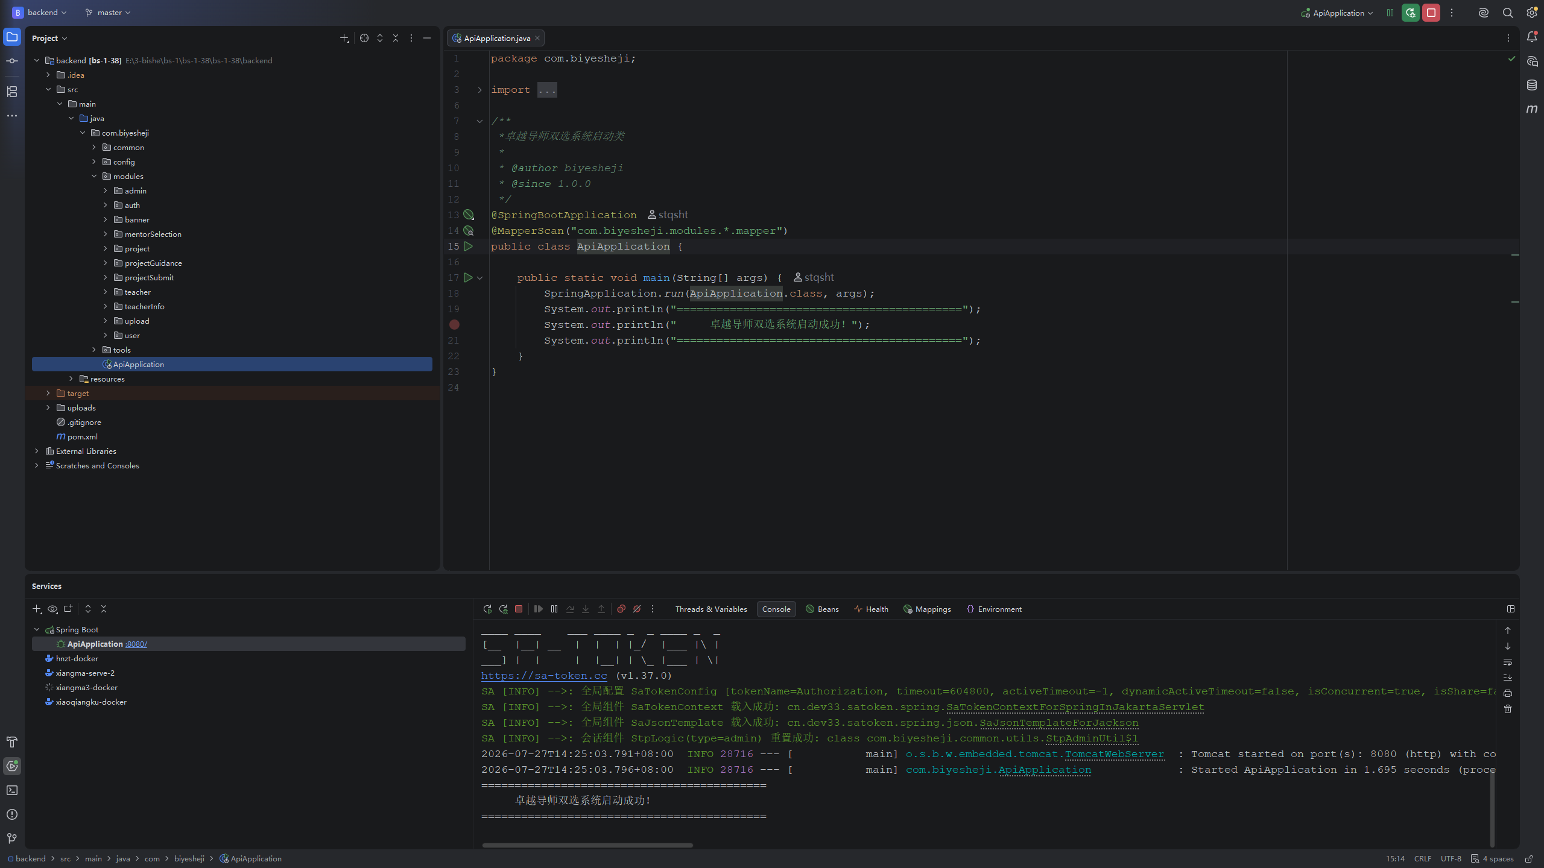Open the Project tool window
This screenshot has width=1544, height=868.
[12, 37]
